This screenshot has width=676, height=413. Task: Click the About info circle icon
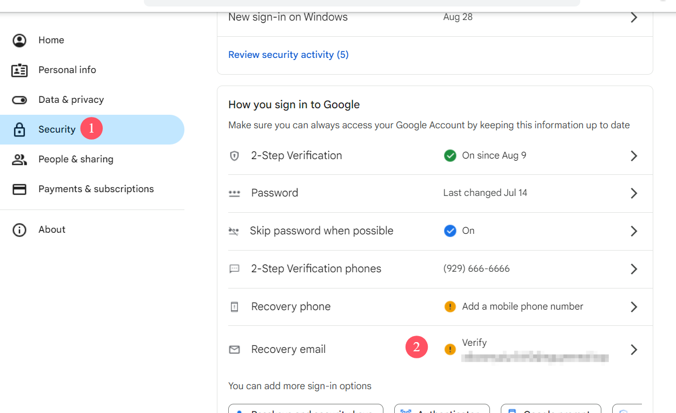point(19,230)
